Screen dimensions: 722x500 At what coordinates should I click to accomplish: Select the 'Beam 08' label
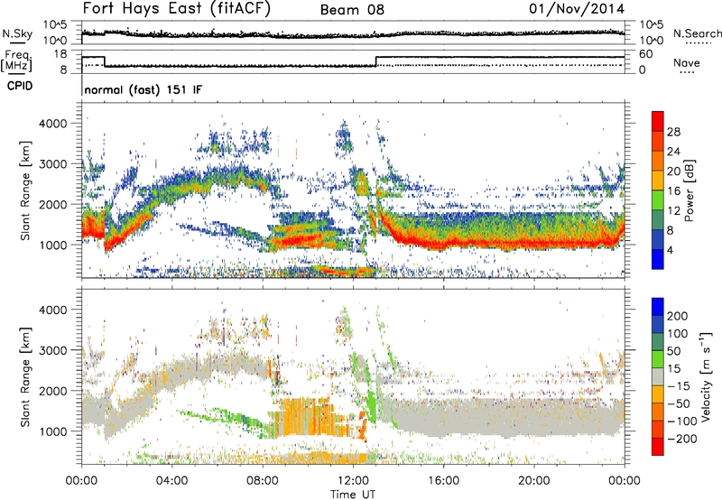352,10
